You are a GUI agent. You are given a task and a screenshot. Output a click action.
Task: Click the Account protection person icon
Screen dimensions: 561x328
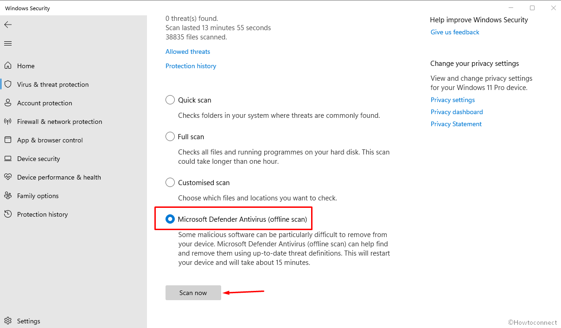click(8, 103)
